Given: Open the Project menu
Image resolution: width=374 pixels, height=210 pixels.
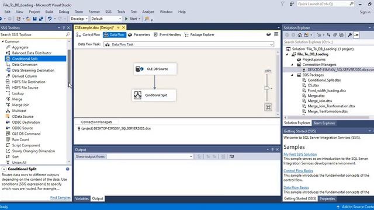Looking at the screenshot, I should (34, 12).
